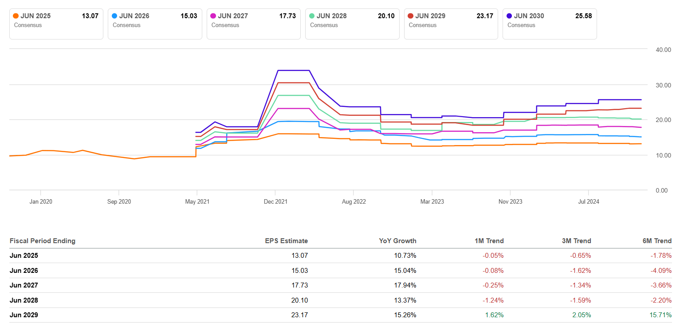Image resolution: width=680 pixels, height=323 pixels.
Task: Click the purple JUN 2030 legend dot
Action: (x=510, y=16)
